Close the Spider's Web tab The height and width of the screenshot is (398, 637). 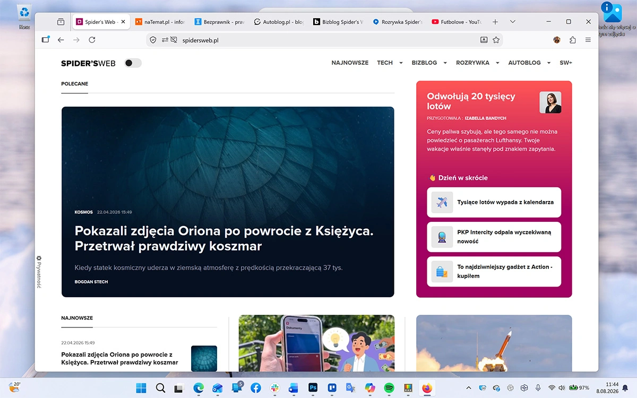[123, 22]
